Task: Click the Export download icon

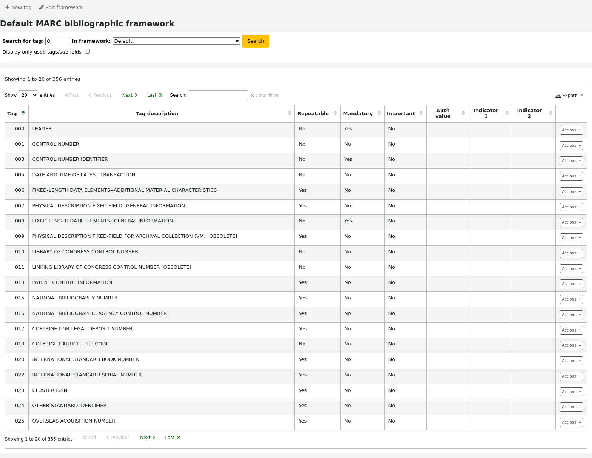Action: 558,96
